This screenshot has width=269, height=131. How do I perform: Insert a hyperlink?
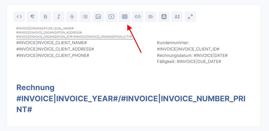pos(138,17)
